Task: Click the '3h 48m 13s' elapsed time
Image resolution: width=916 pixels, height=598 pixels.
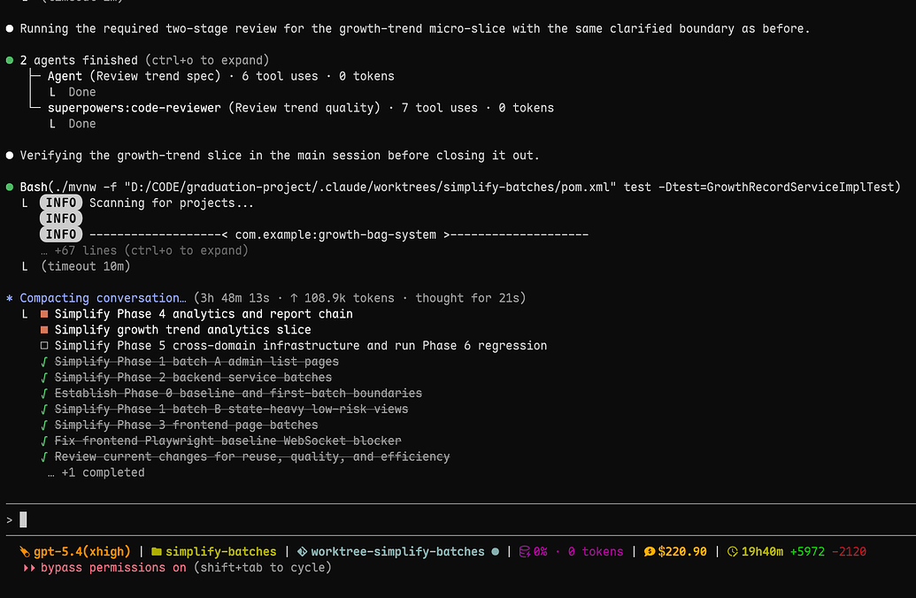Action: tap(235, 298)
